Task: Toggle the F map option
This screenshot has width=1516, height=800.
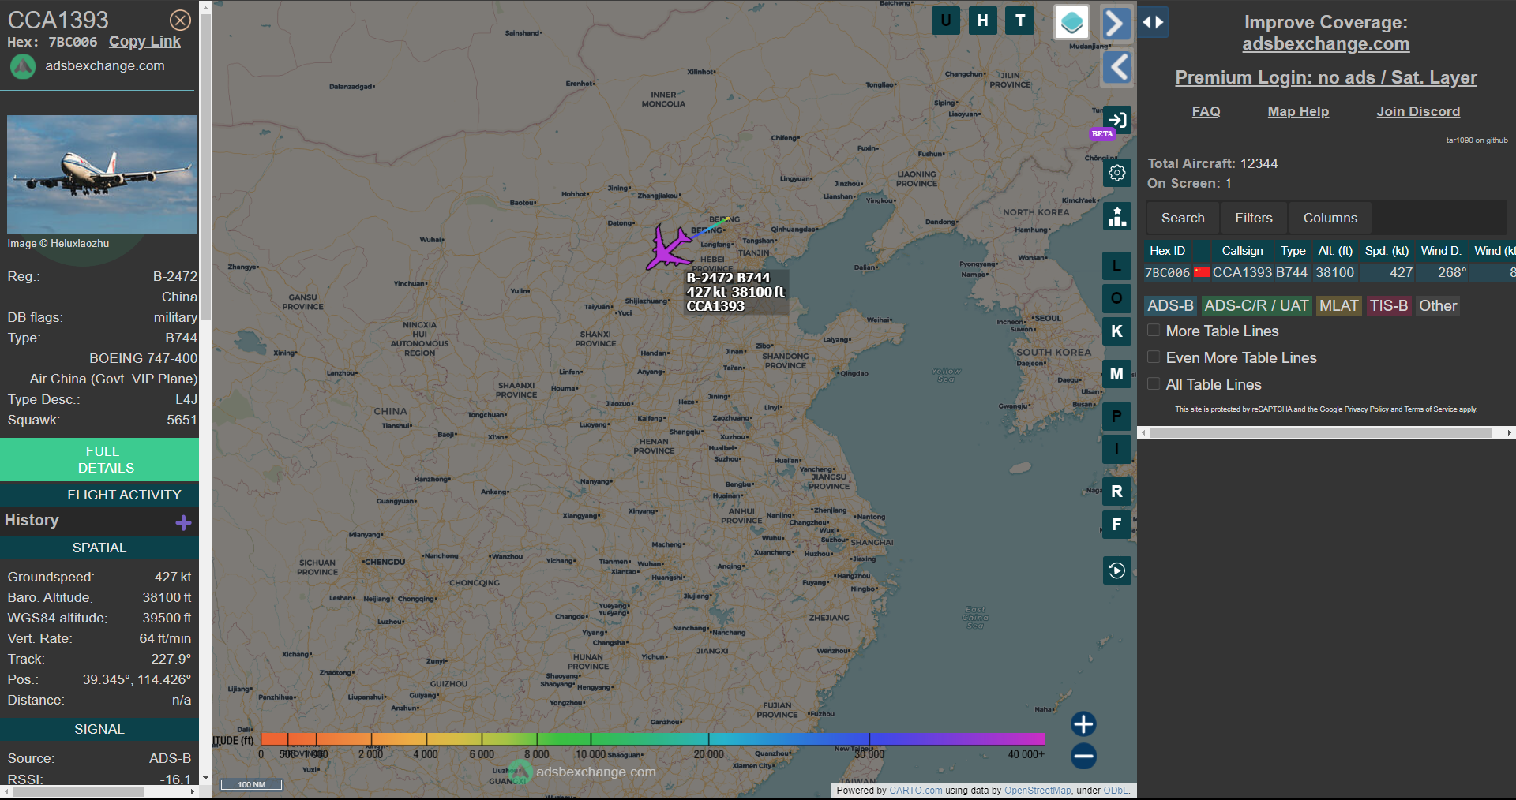Action: pyautogui.click(x=1116, y=524)
